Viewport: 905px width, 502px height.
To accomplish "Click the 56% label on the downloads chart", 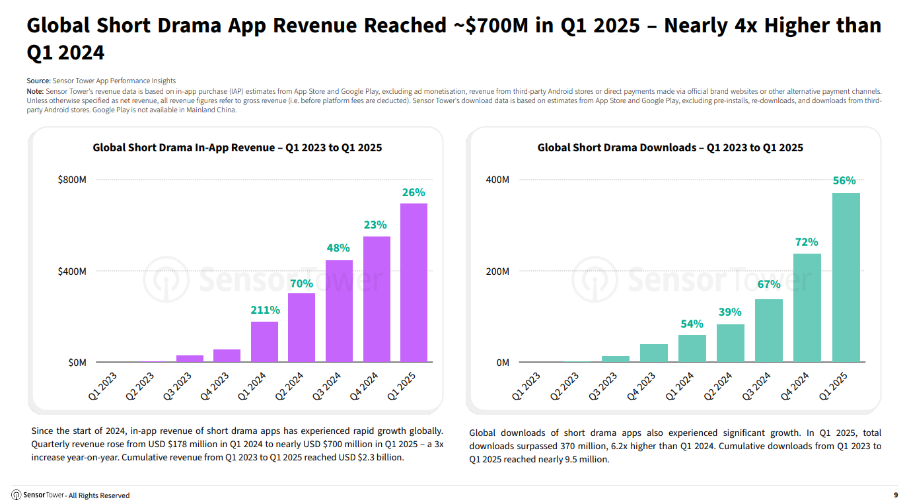I will pyautogui.click(x=844, y=181).
